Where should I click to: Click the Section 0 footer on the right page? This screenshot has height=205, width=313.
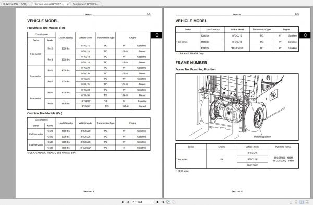pos(237,191)
